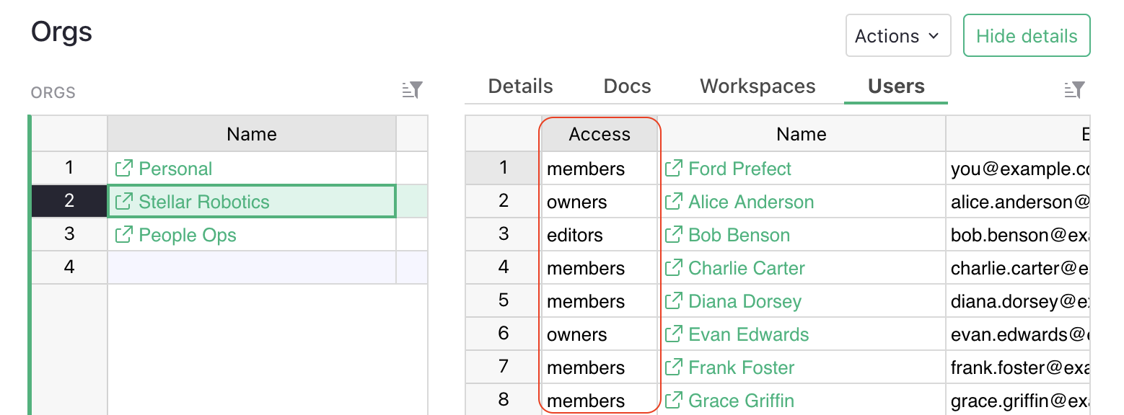
Task: Open the Actions dropdown
Action: pos(897,35)
